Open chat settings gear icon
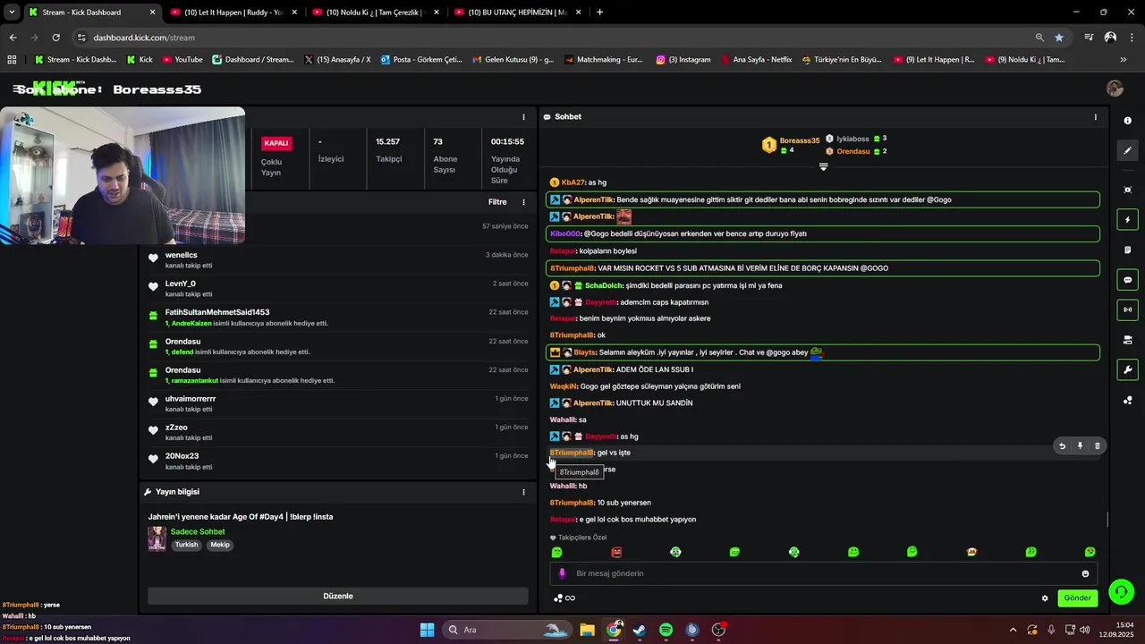 coord(1044,598)
